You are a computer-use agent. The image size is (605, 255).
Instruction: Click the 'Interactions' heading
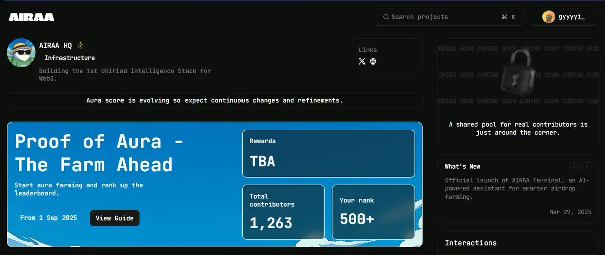[x=470, y=243]
